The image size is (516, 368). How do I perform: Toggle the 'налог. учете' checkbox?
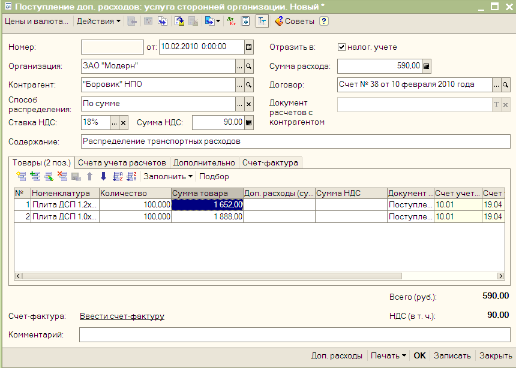tap(341, 47)
